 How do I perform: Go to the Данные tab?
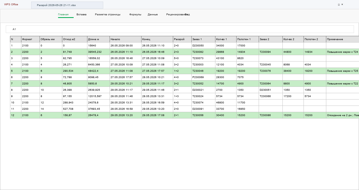(153, 15)
